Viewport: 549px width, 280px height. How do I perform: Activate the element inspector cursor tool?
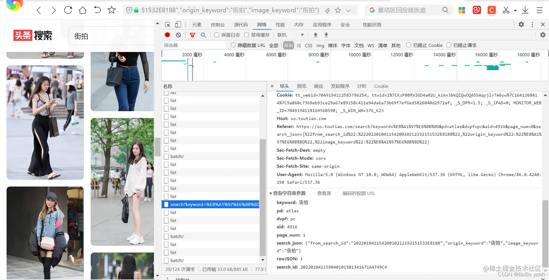pyautogui.click(x=168, y=25)
